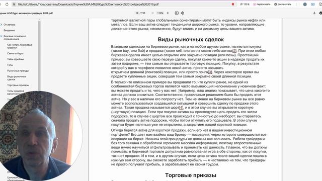Open the browser 110% zoom indicator
The height and width of the screenshot is (181, 322).
245,4
